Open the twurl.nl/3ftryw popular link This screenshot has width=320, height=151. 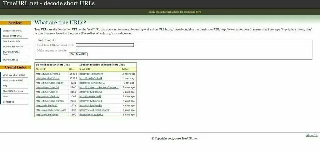pos(47,78)
